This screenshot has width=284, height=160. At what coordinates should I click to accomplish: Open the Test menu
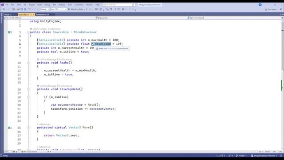(54, 5)
